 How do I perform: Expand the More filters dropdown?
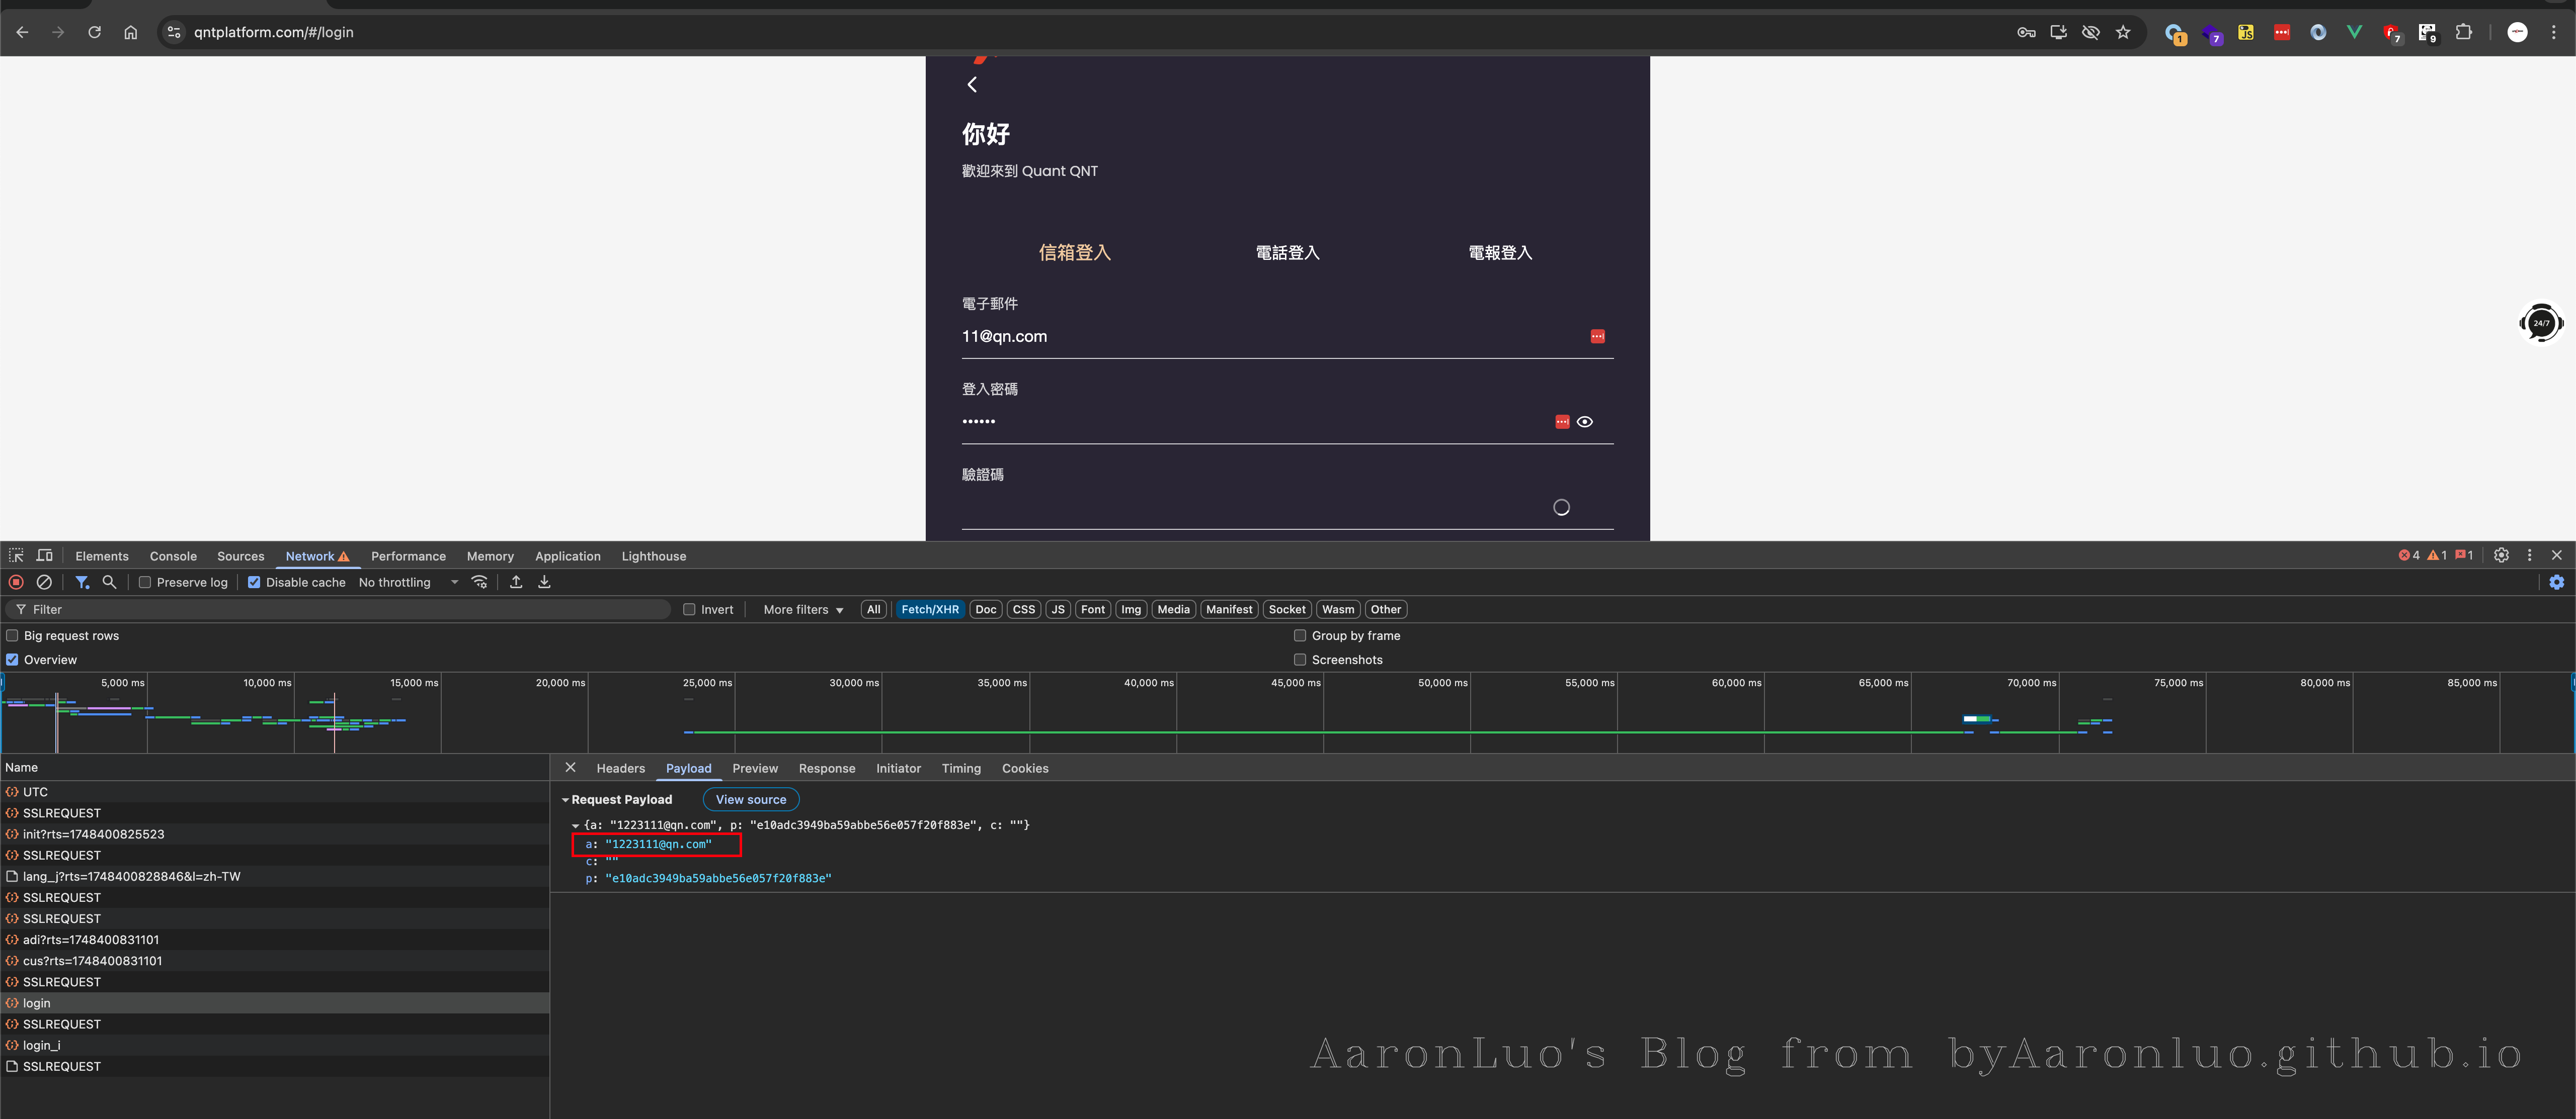(803, 609)
